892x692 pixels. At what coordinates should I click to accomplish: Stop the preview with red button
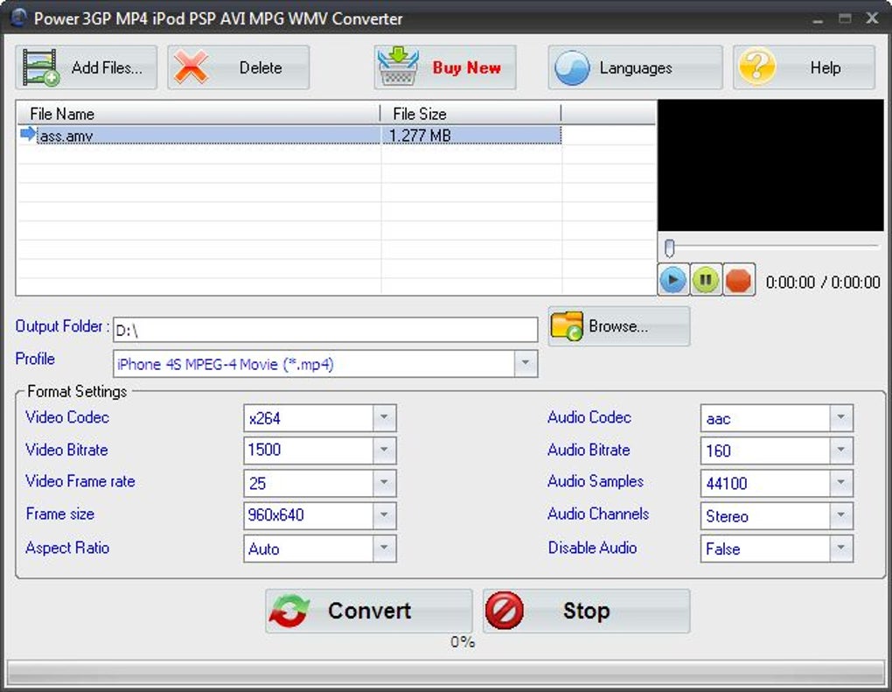coord(738,280)
